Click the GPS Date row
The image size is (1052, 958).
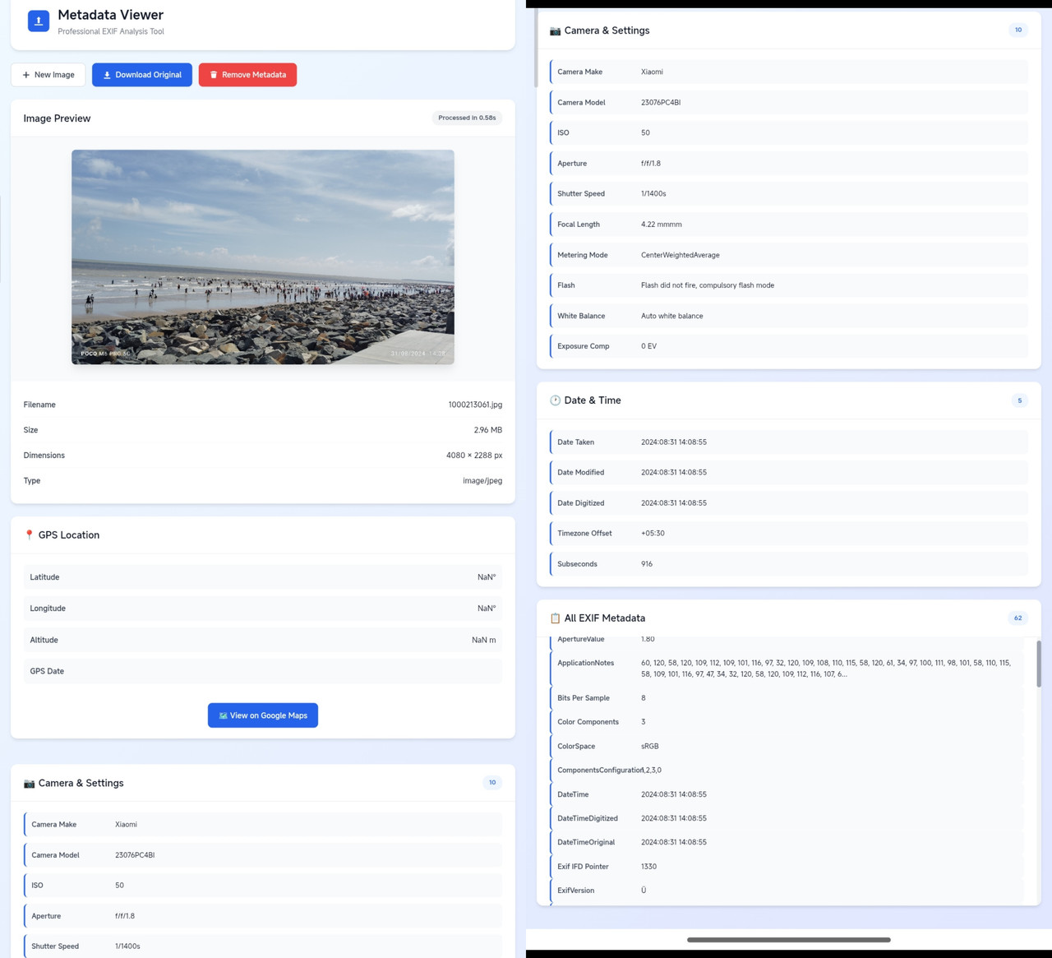(263, 671)
